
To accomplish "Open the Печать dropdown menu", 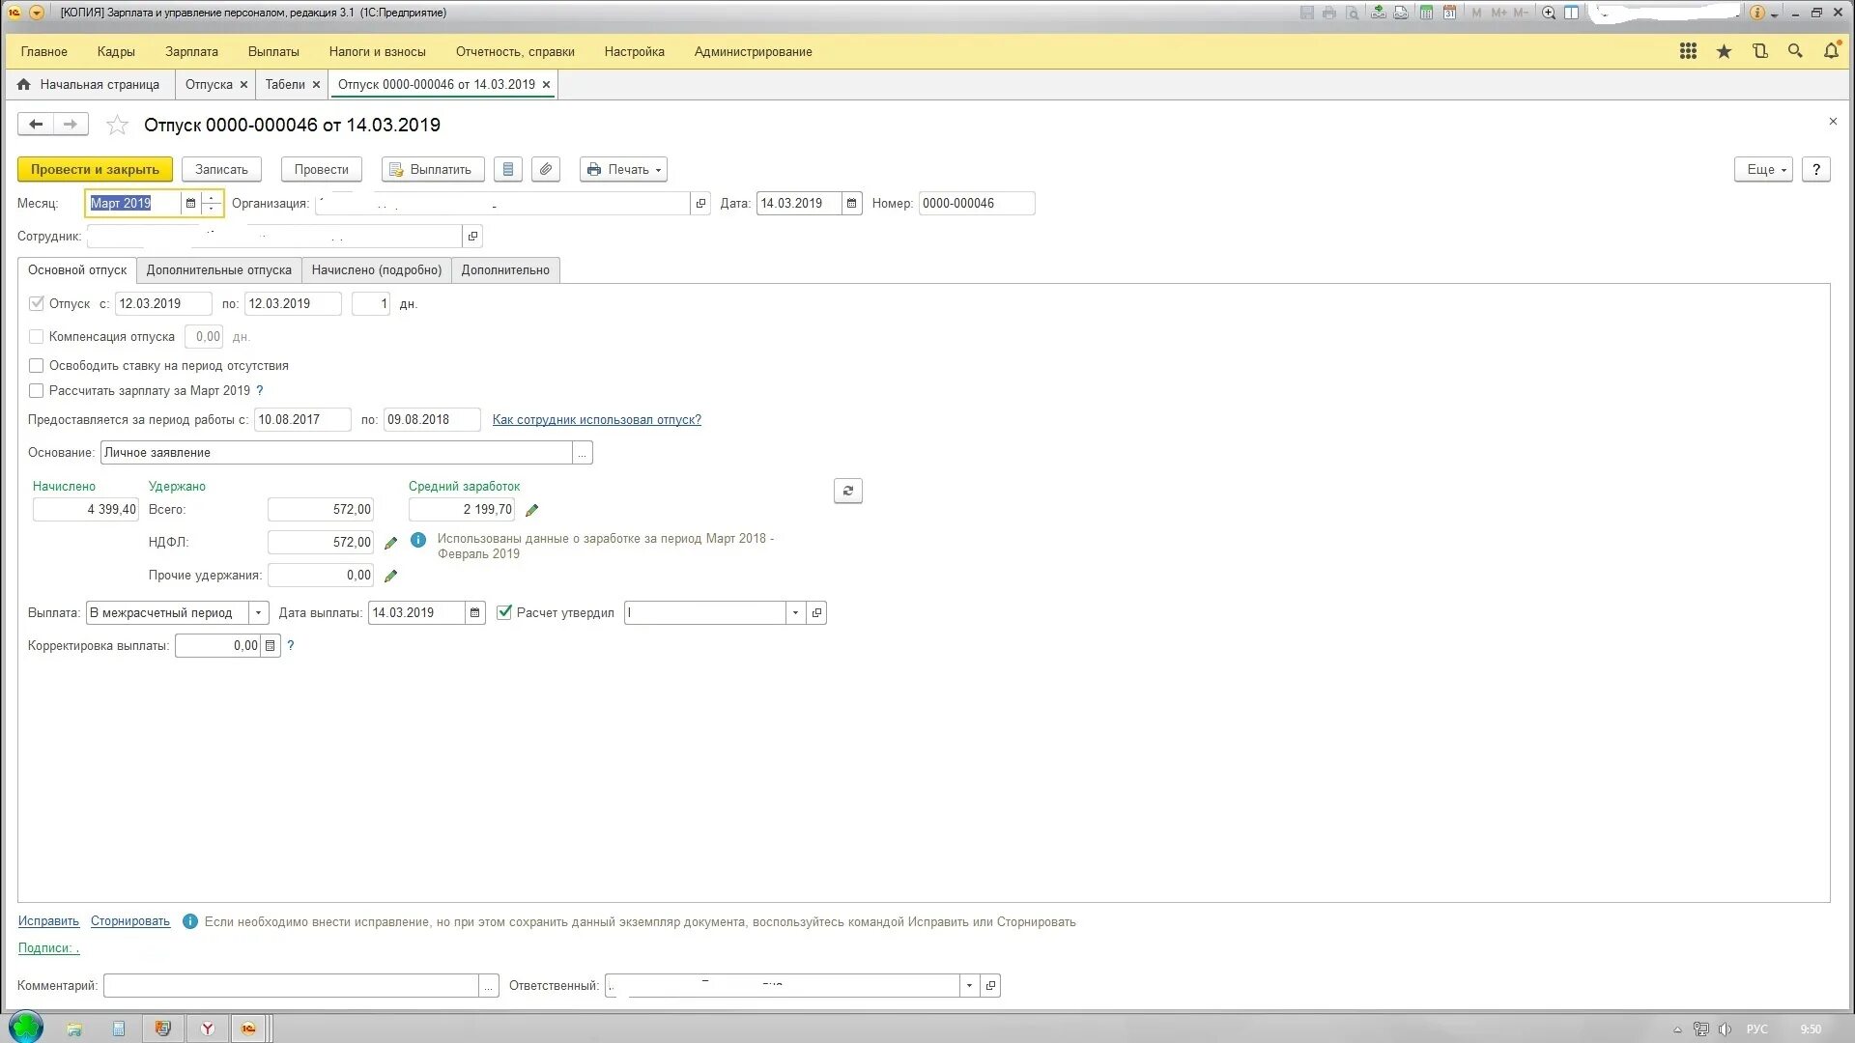I will (x=623, y=169).
